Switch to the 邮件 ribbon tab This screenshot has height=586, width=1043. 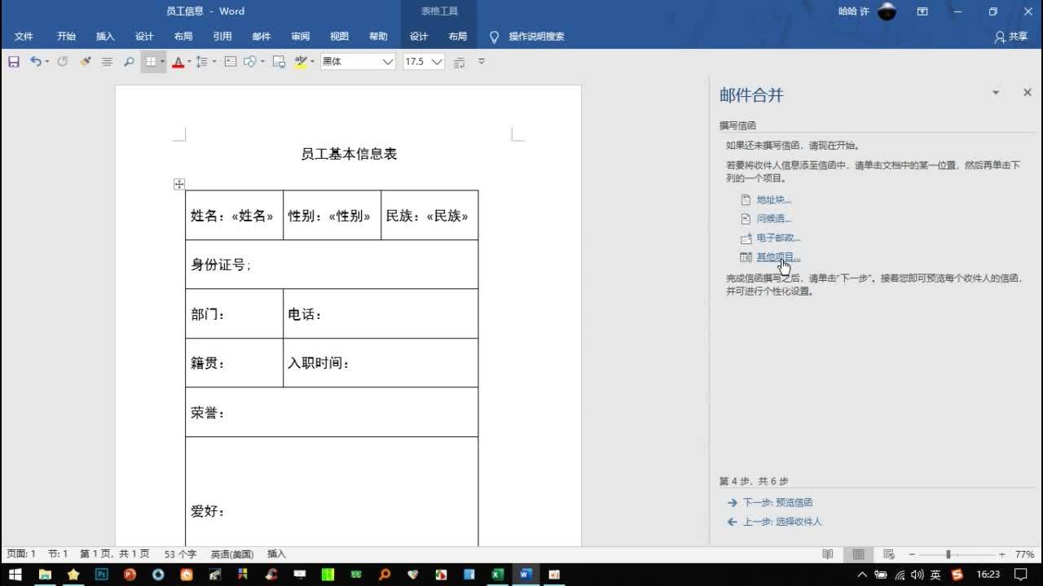[x=261, y=36]
